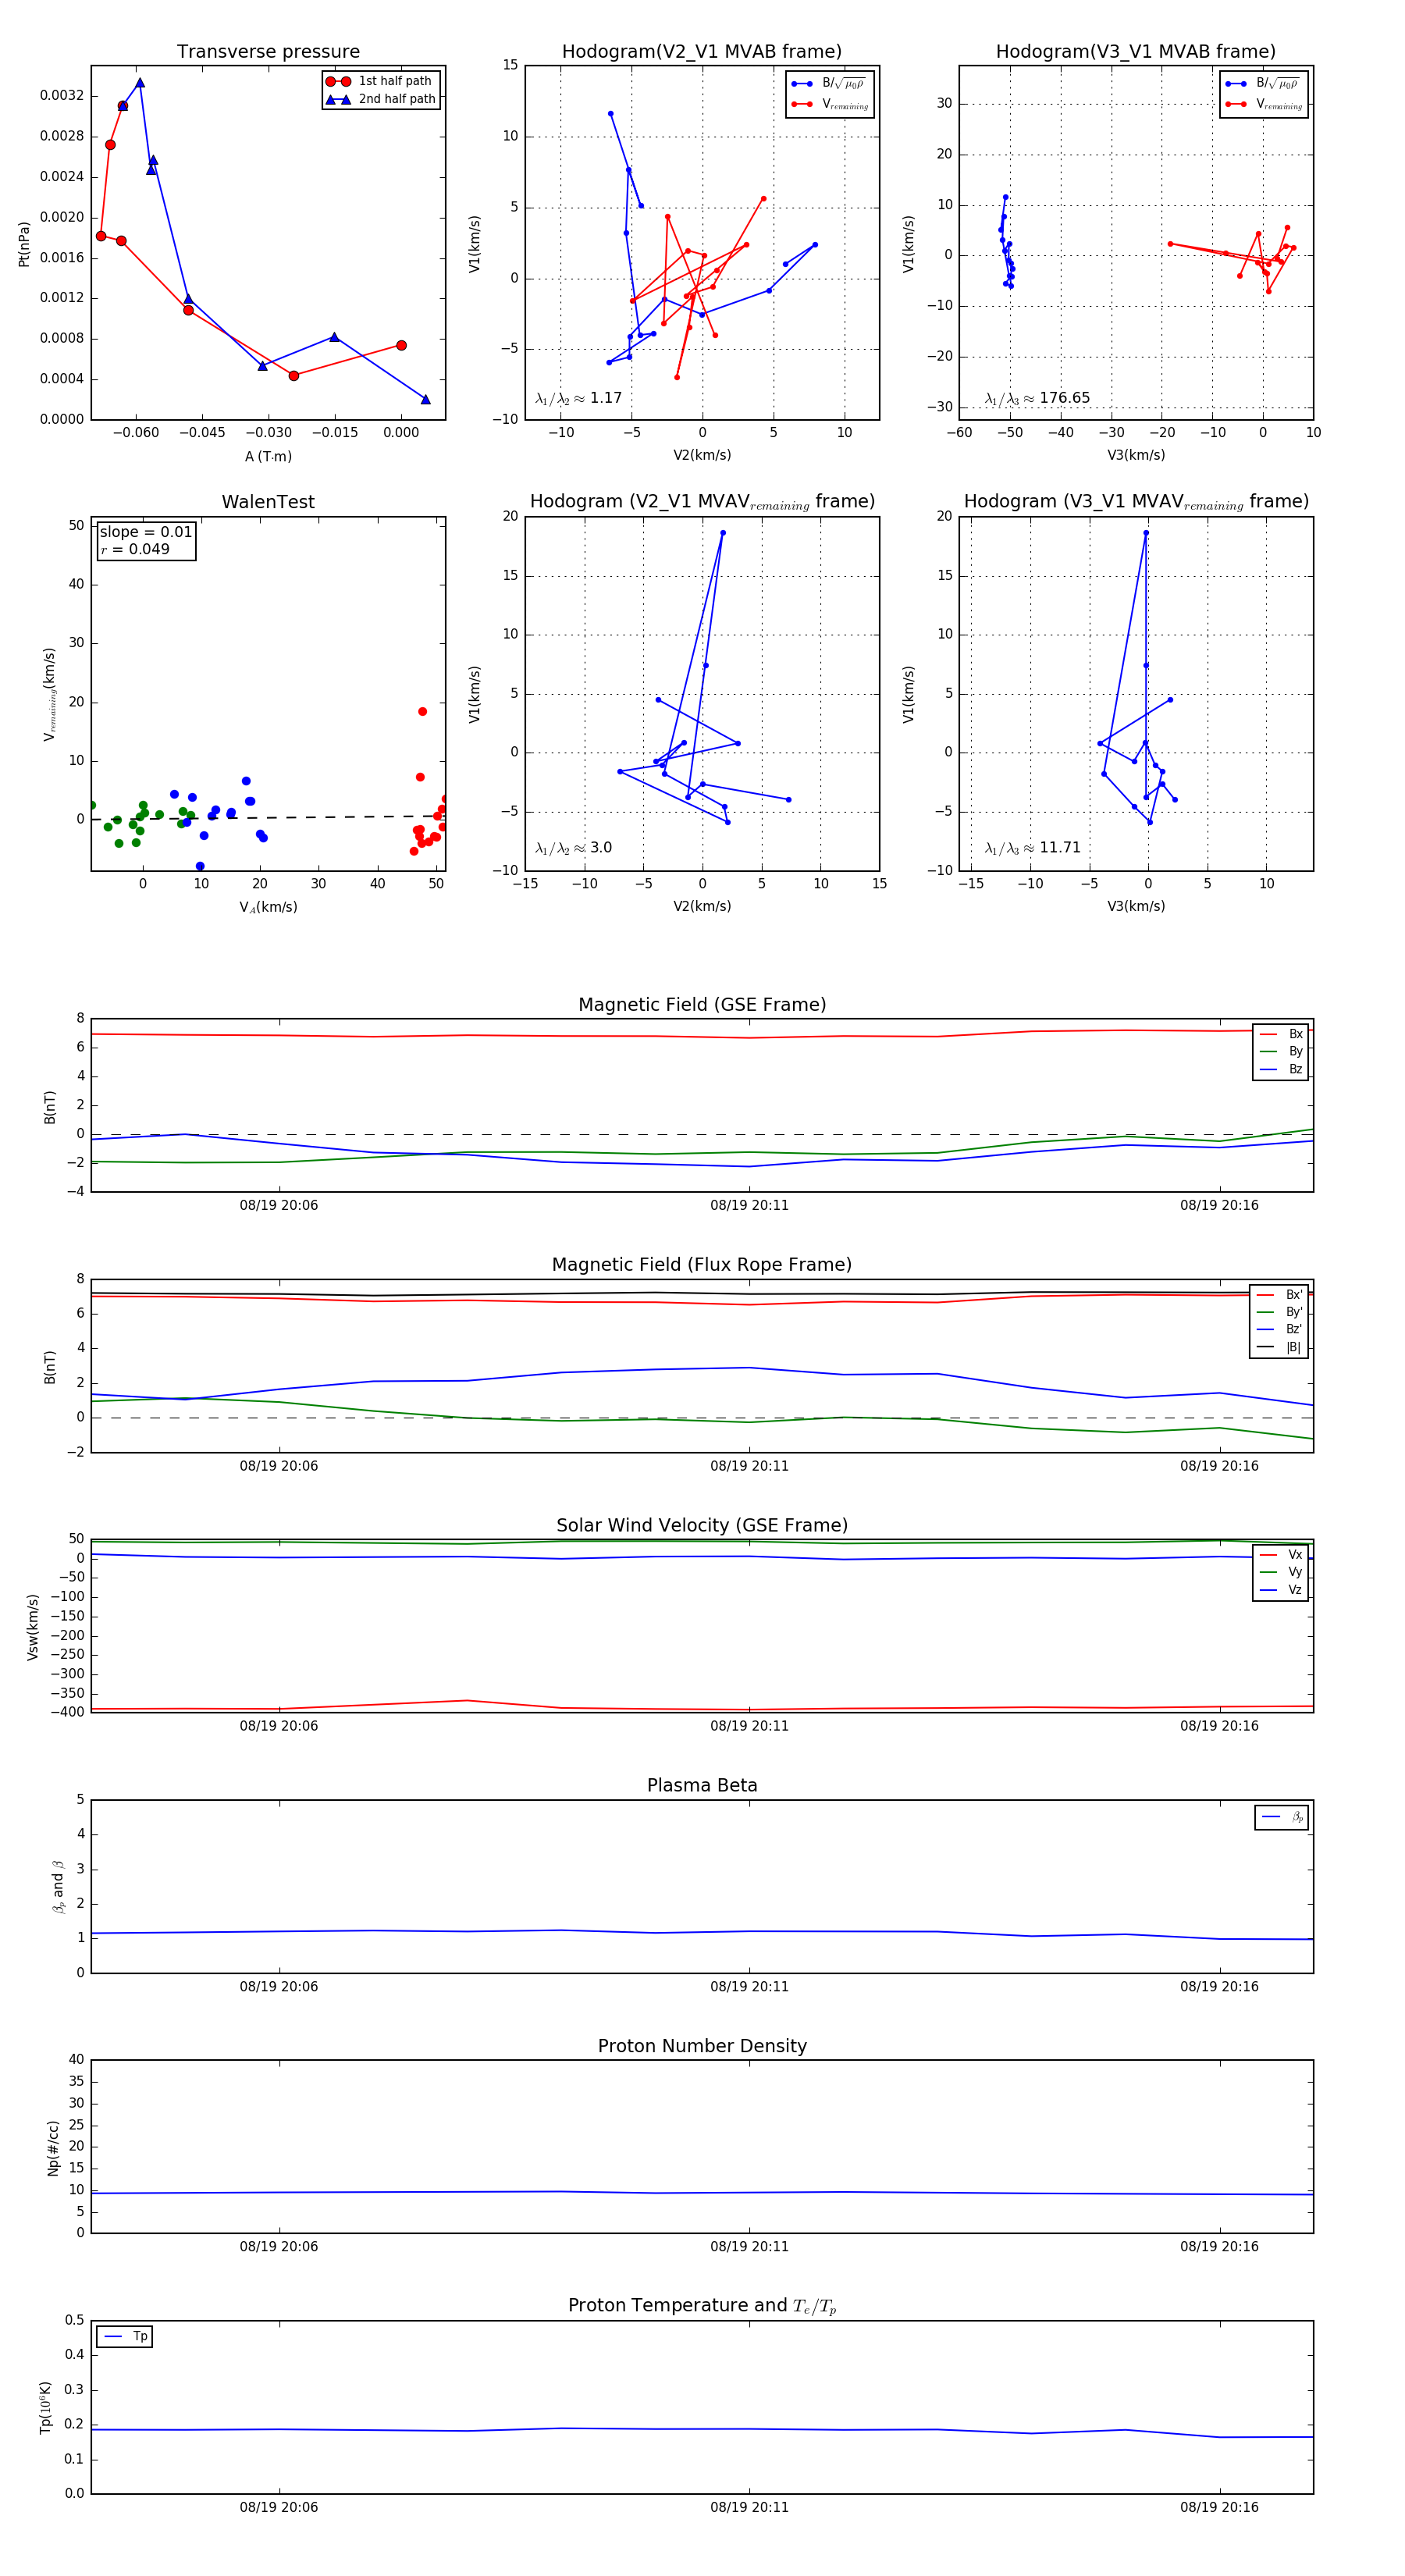
Task: Click the "Bx'" legend entry
Action: tap(1279, 1295)
